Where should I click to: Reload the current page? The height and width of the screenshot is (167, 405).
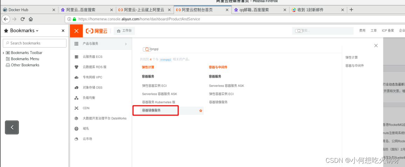point(22,19)
